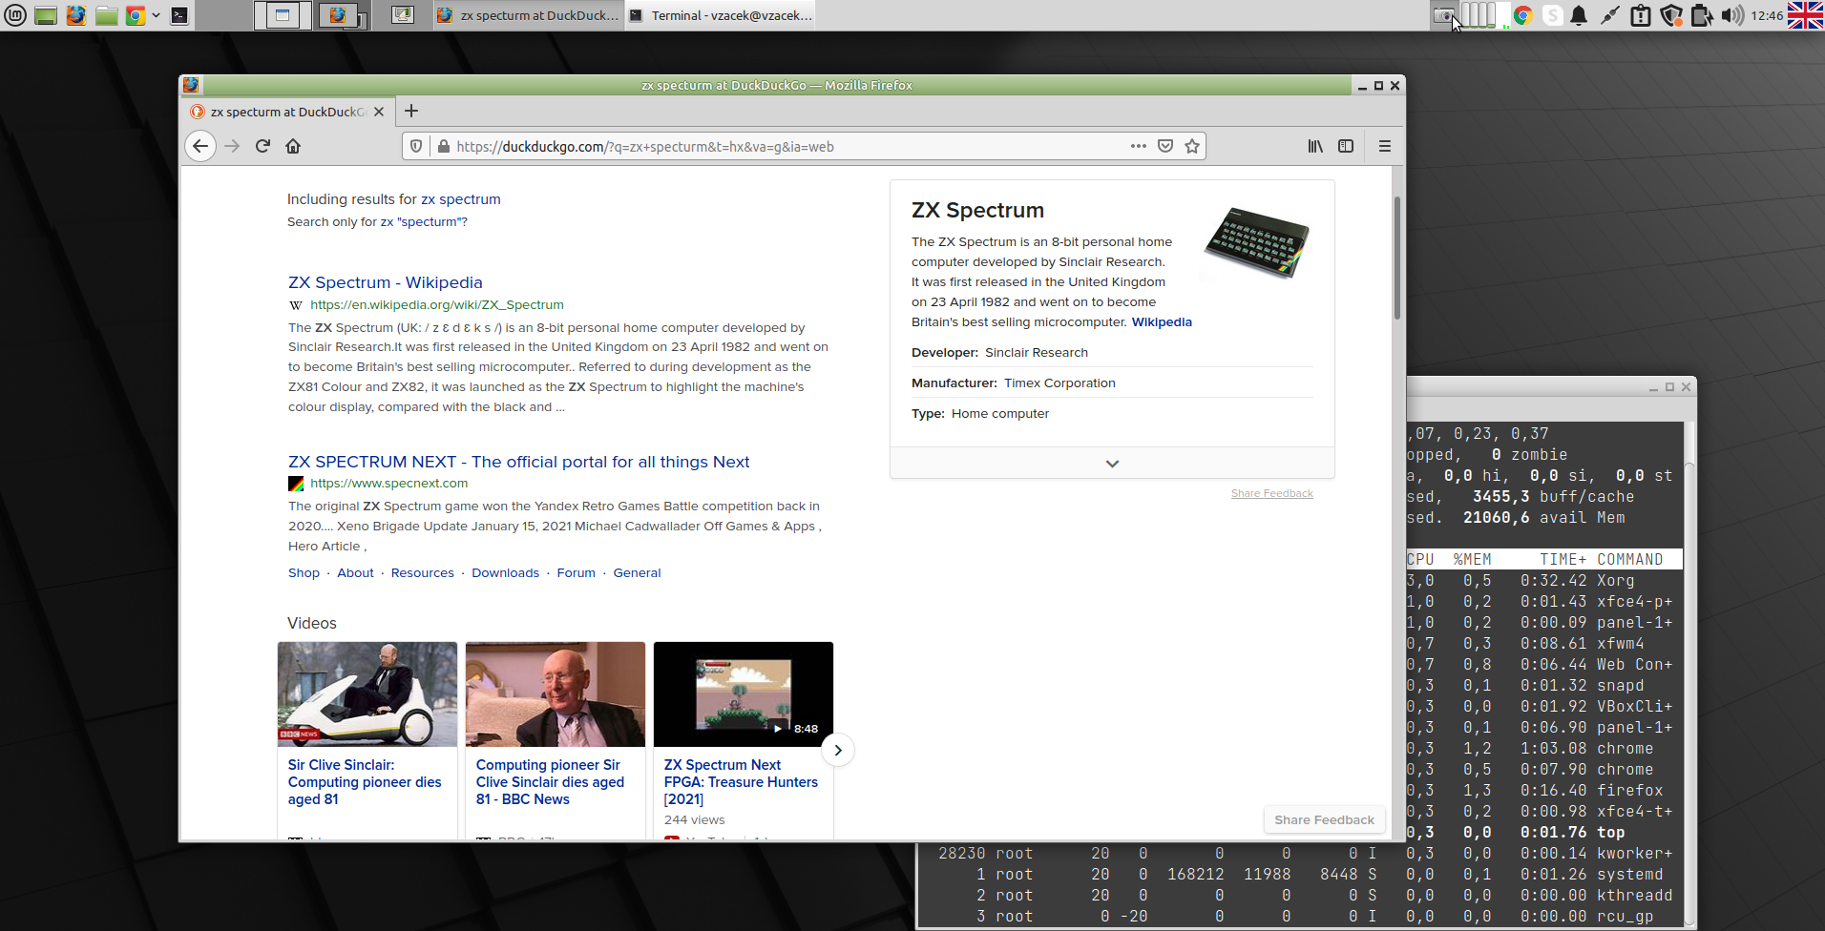
Task: Open the Firefox home page
Action: [293, 146]
